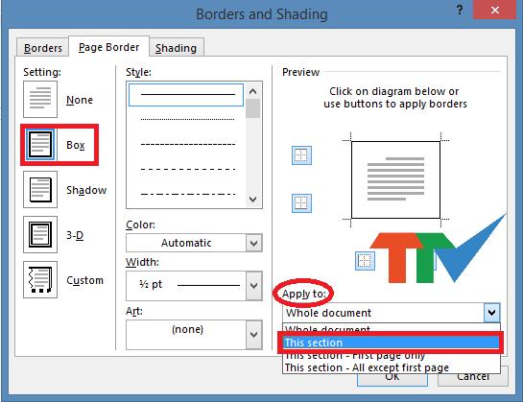Choose the Custom border setting icon
Image resolution: width=523 pixels, height=402 pixels.
pyautogui.click(x=40, y=279)
